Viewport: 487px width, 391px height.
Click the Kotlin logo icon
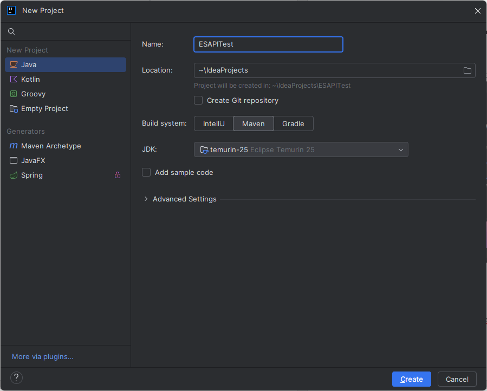[x=14, y=80]
